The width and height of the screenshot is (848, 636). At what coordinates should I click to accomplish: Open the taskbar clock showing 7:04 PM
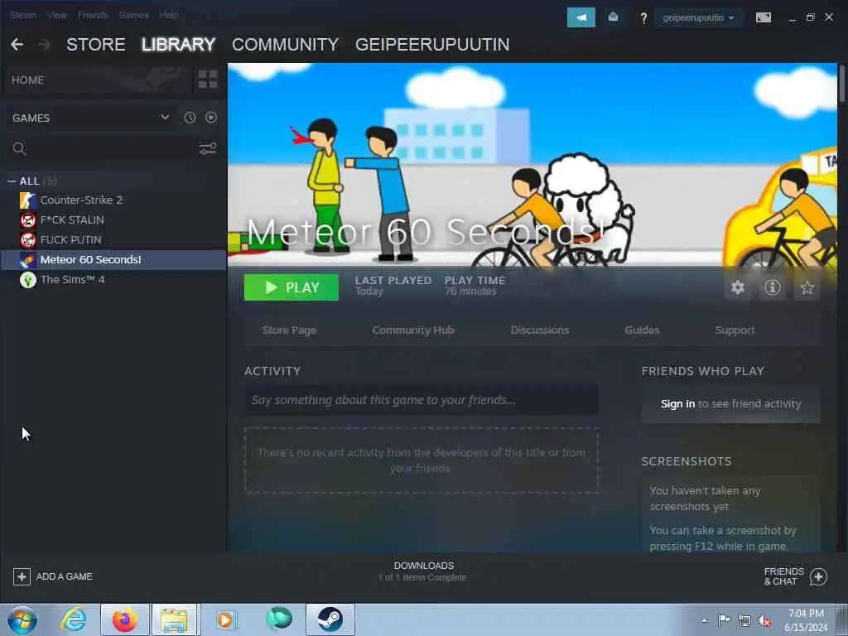point(806,620)
